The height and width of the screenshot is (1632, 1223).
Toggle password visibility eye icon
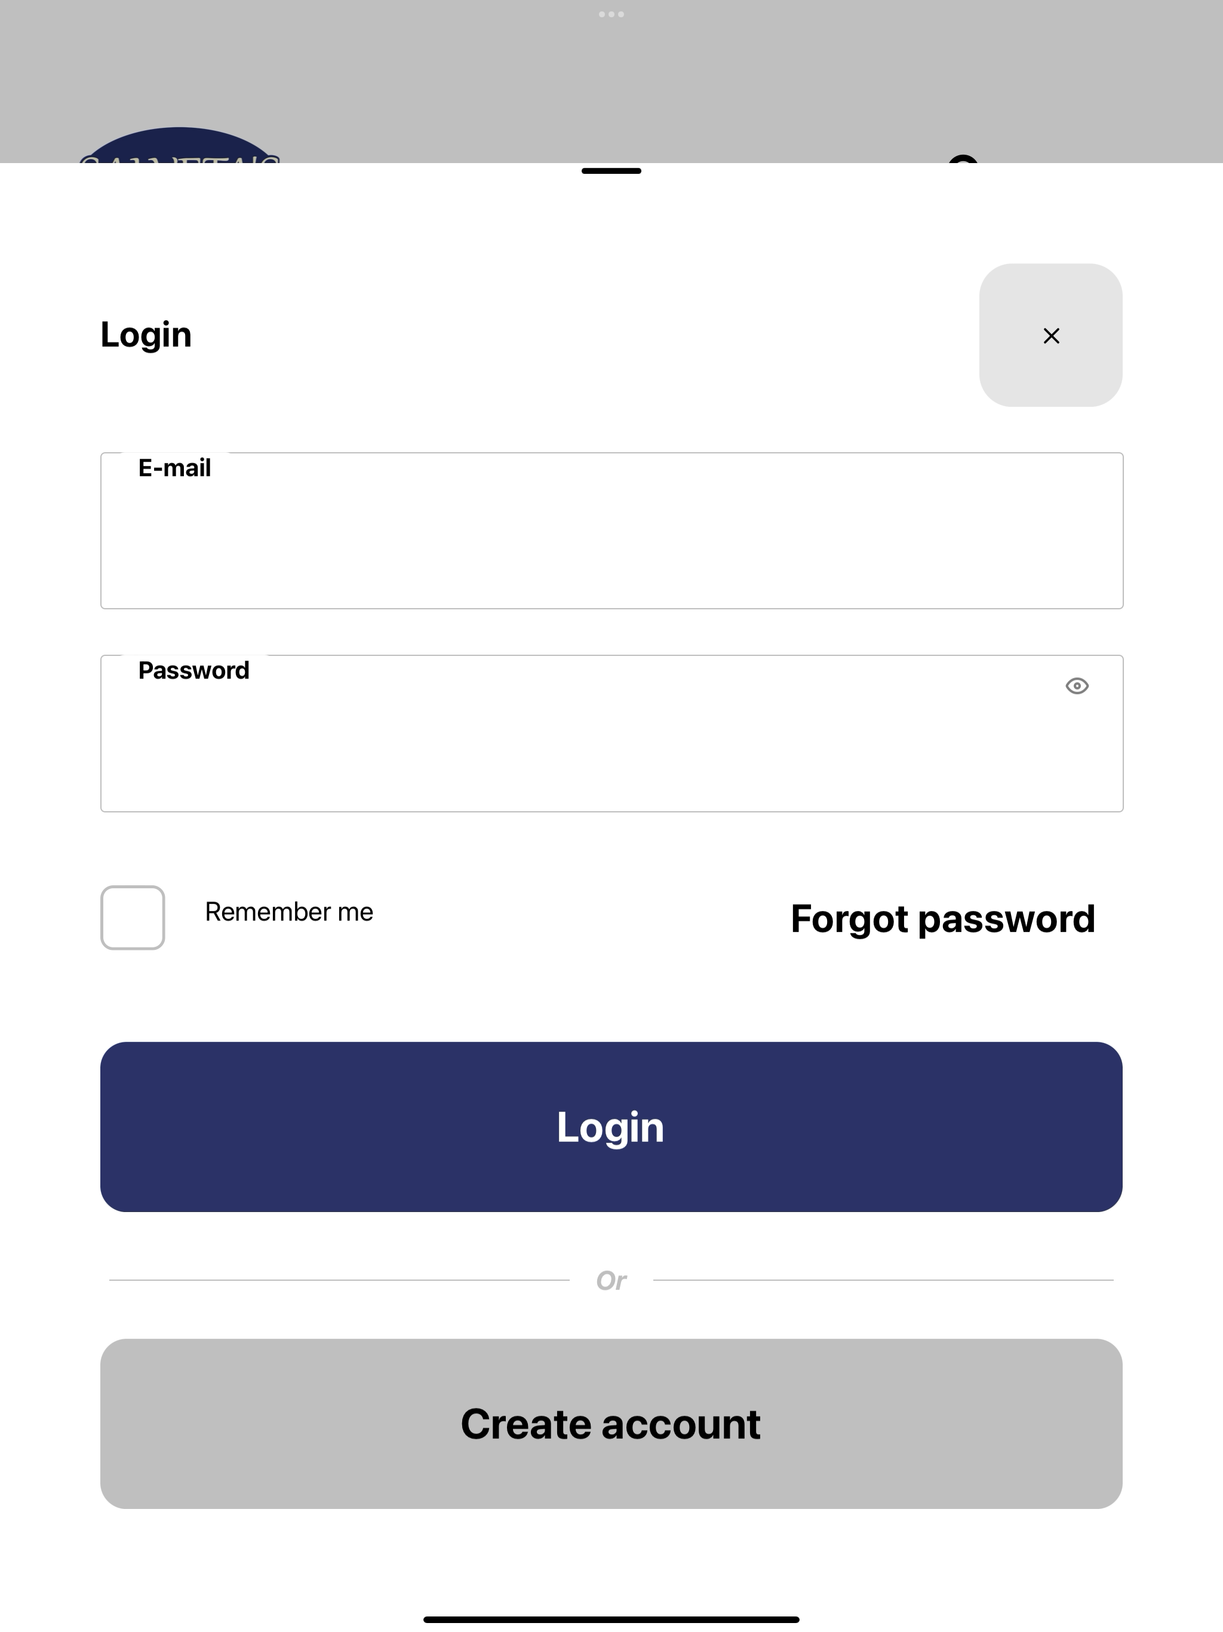click(x=1077, y=686)
